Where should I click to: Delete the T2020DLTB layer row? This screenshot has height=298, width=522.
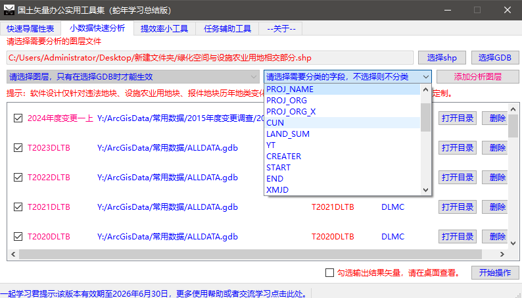point(498,237)
